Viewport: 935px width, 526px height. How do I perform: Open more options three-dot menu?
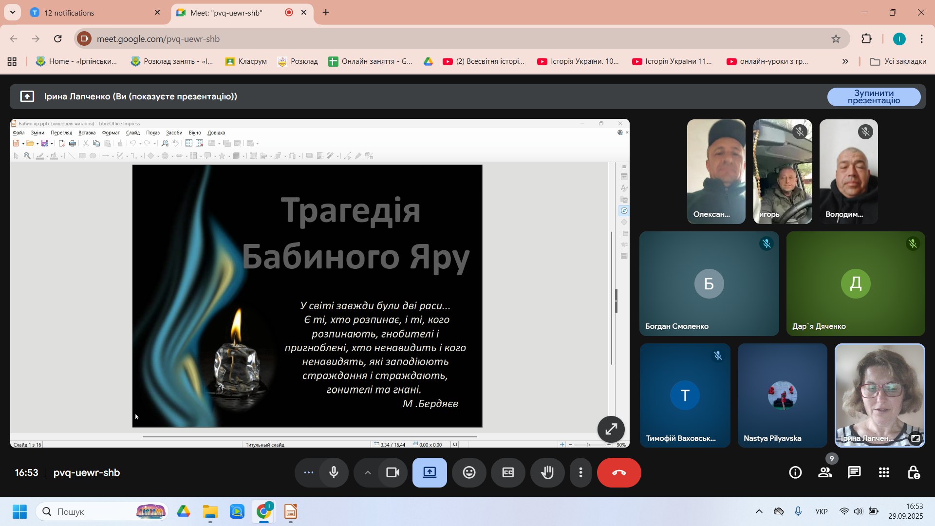tap(580, 472)
